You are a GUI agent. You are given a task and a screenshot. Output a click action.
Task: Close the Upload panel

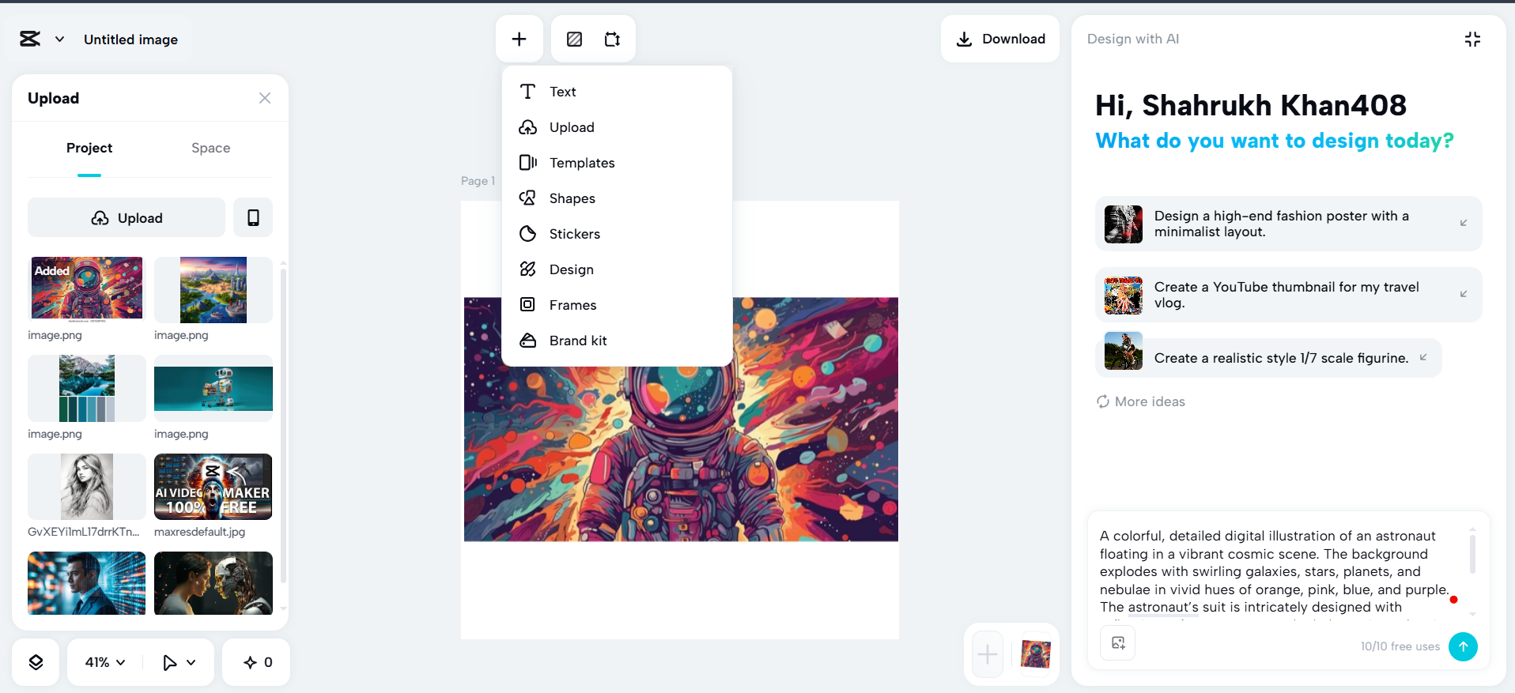[x=265, y=98]
